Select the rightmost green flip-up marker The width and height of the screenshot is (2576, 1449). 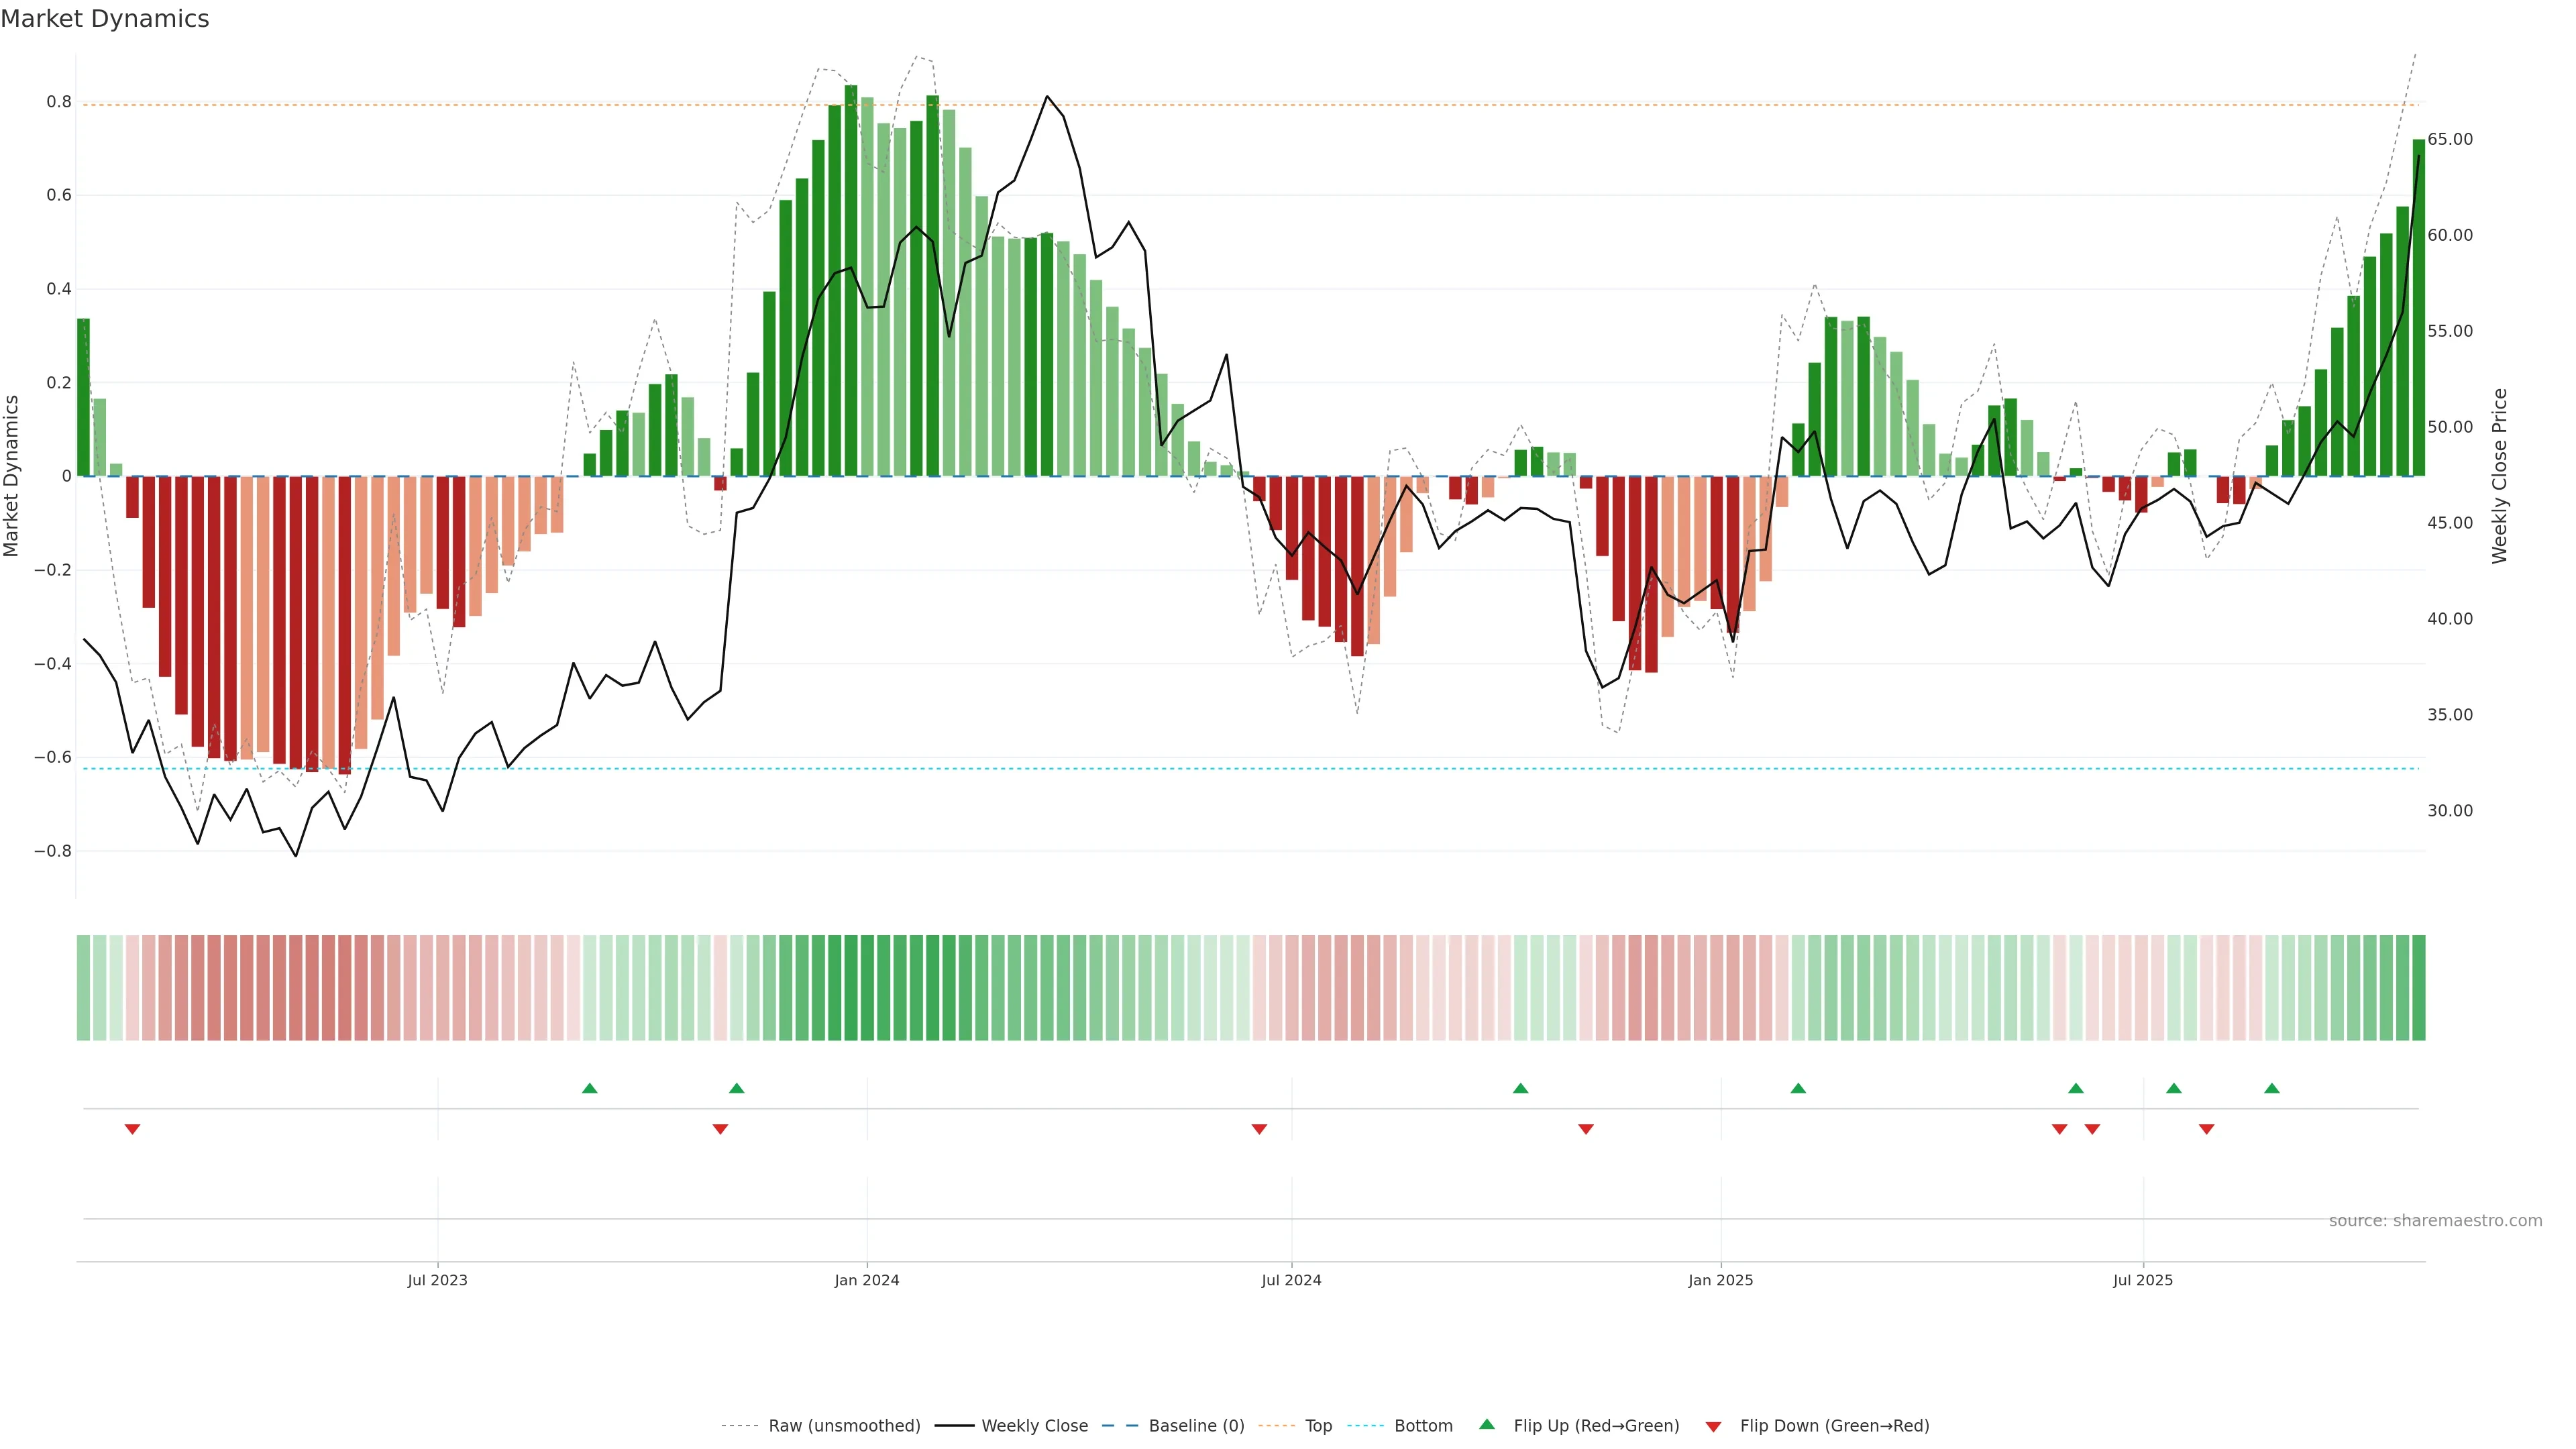pos(2272,1088)
